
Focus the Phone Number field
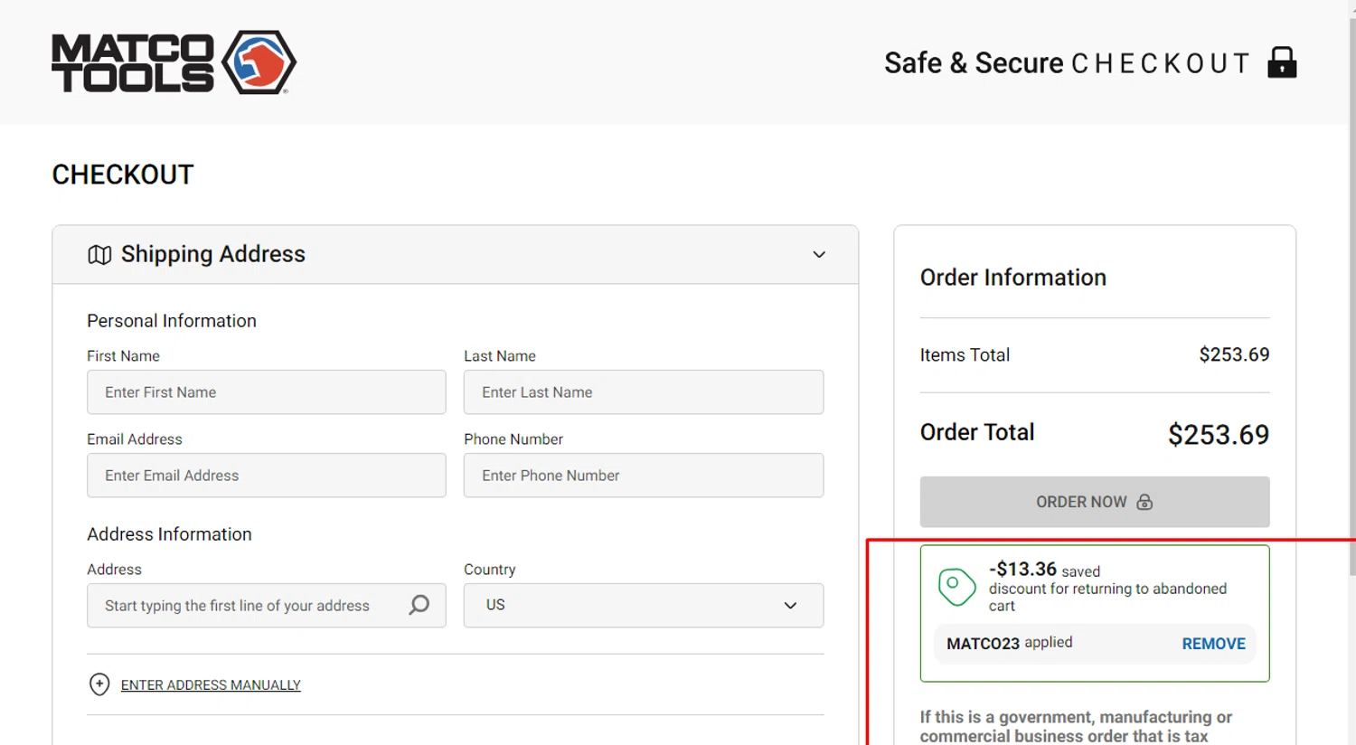coord(644,476)
